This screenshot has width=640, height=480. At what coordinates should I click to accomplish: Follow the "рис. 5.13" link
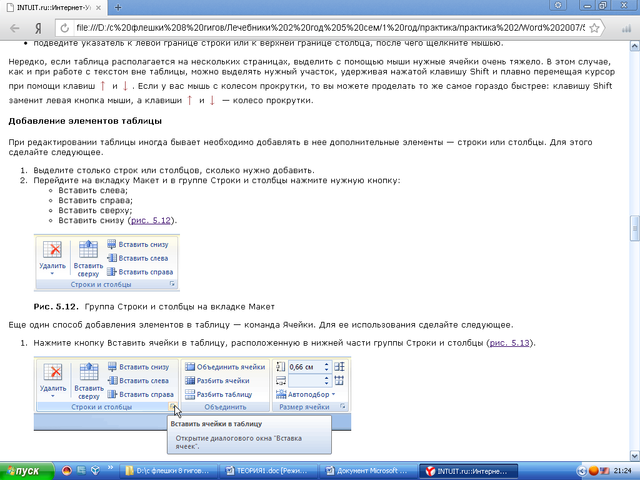click(509, 343)
